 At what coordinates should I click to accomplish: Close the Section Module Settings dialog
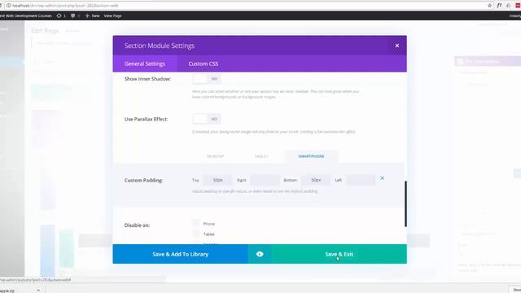coord(396,46)
